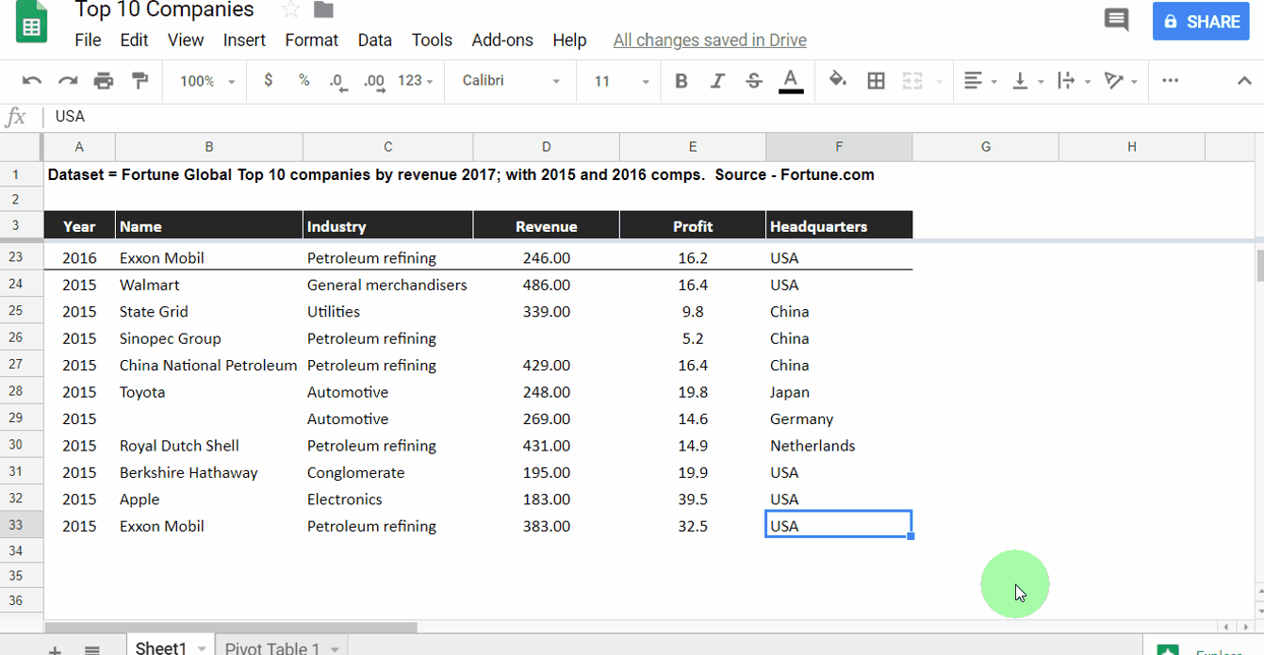1264x655 pixels.
Task: Select the Paint format roller icon
Action: pos(140,81)
